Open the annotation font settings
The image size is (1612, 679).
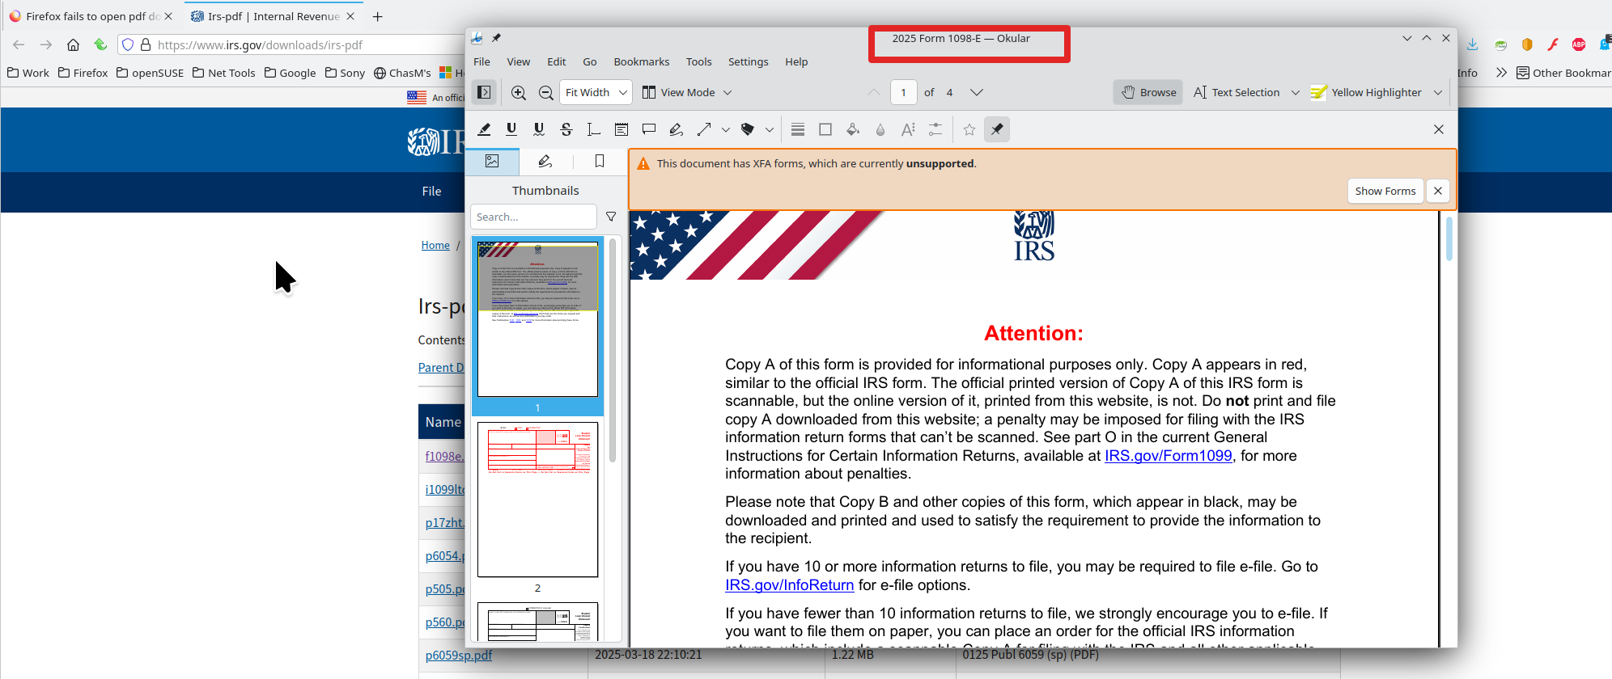908,129
